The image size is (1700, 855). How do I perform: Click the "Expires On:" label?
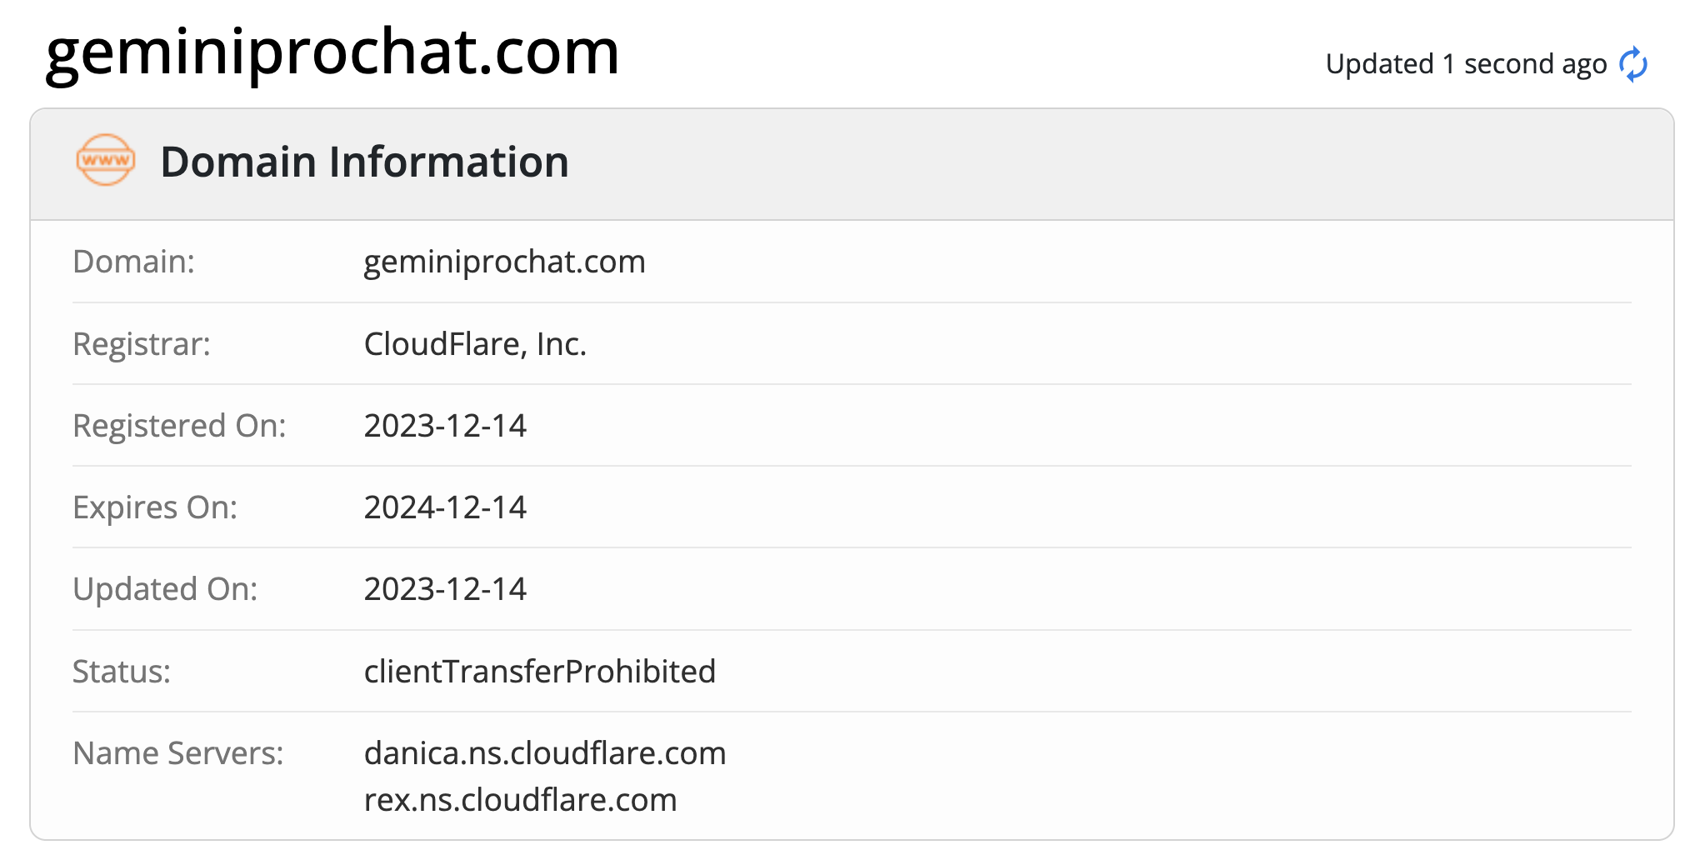155,507
